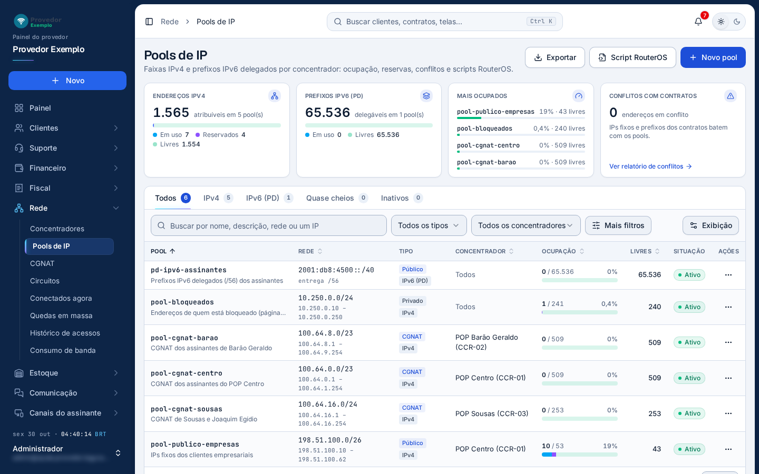Open the Todos os concentradores dropdown
759x474 pixels.
tap(526, 225)
